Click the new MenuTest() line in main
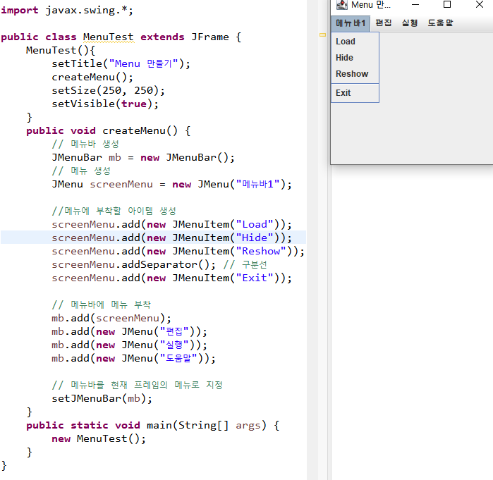 click(99, 438)
